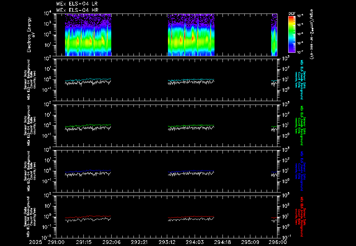Click the narrow spectrogram segment near 296:00
The height and width of the screenshot is (246, 356).
[274, 35]
